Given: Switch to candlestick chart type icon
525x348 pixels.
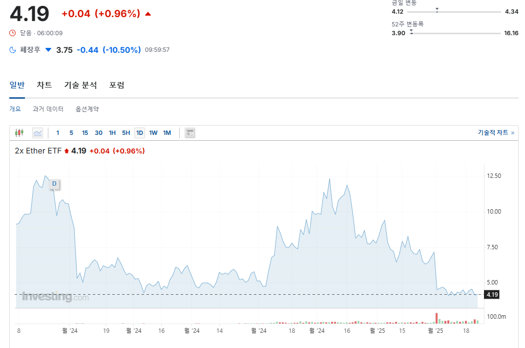Looking at the screenshot, I should (19, 133).
